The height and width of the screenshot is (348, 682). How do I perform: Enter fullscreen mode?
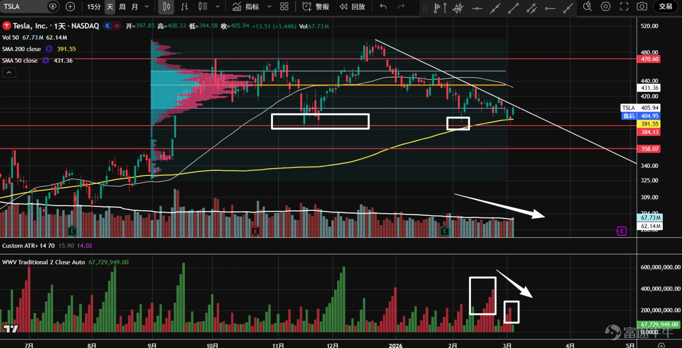624,6
